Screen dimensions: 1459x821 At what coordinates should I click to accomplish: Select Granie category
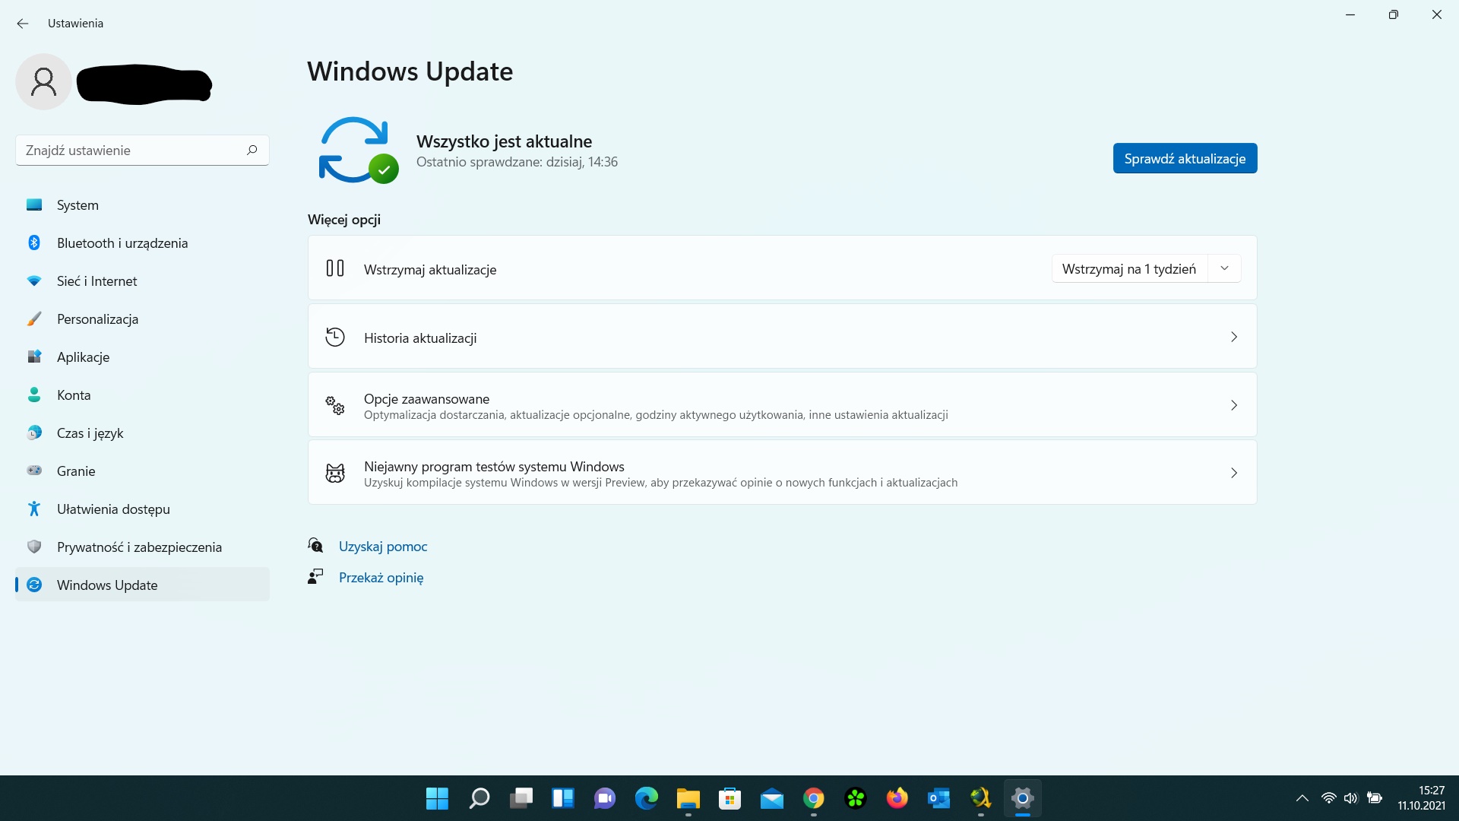point(142,471)
